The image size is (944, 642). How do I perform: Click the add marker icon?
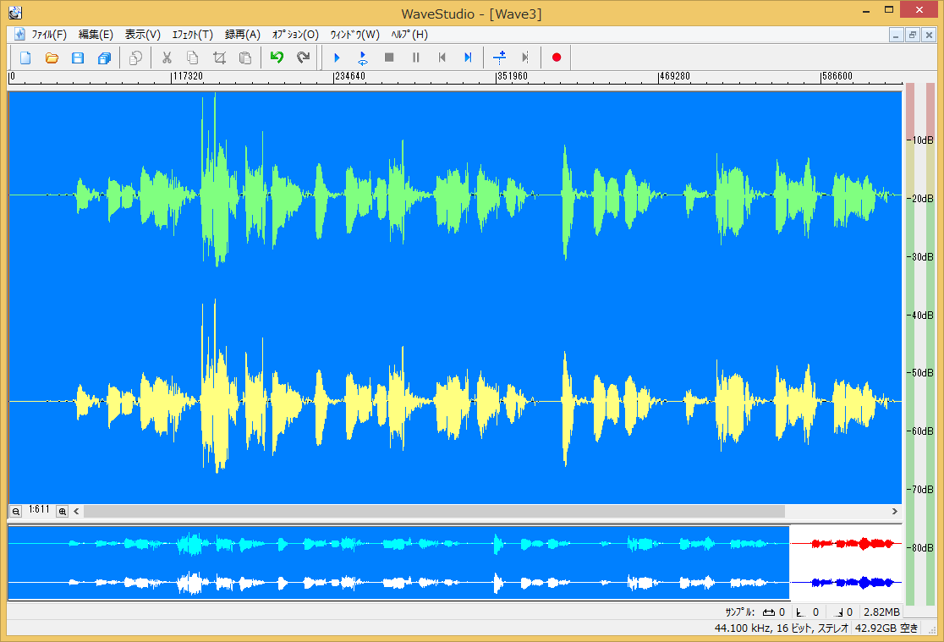point(499,58)
